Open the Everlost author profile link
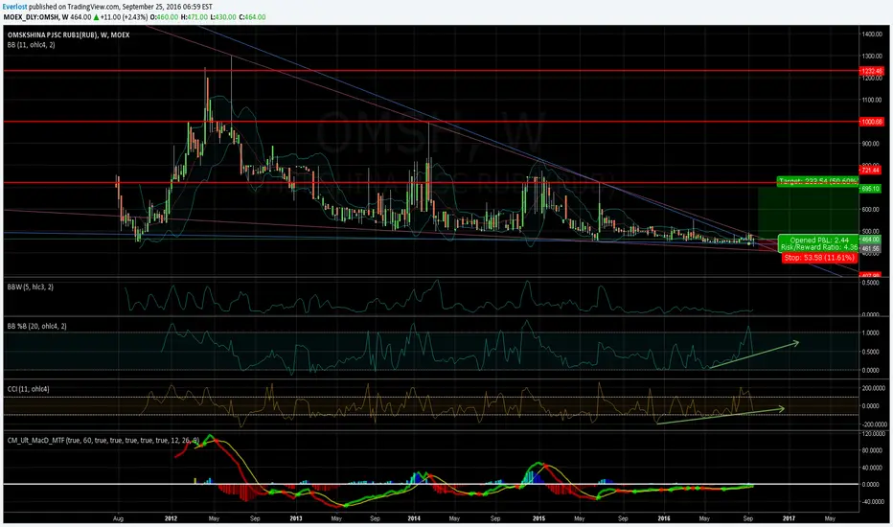 point(15,7)
